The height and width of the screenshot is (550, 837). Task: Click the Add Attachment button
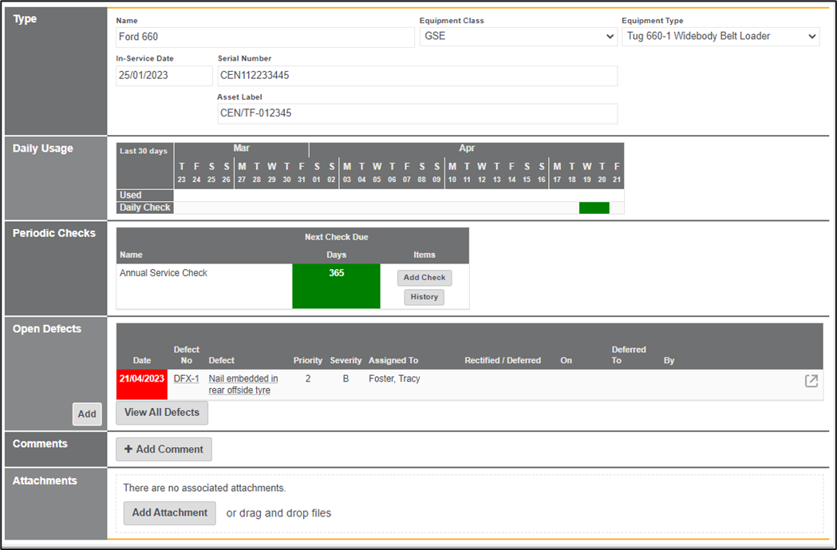pyautogui.click(x=169, y=512)
